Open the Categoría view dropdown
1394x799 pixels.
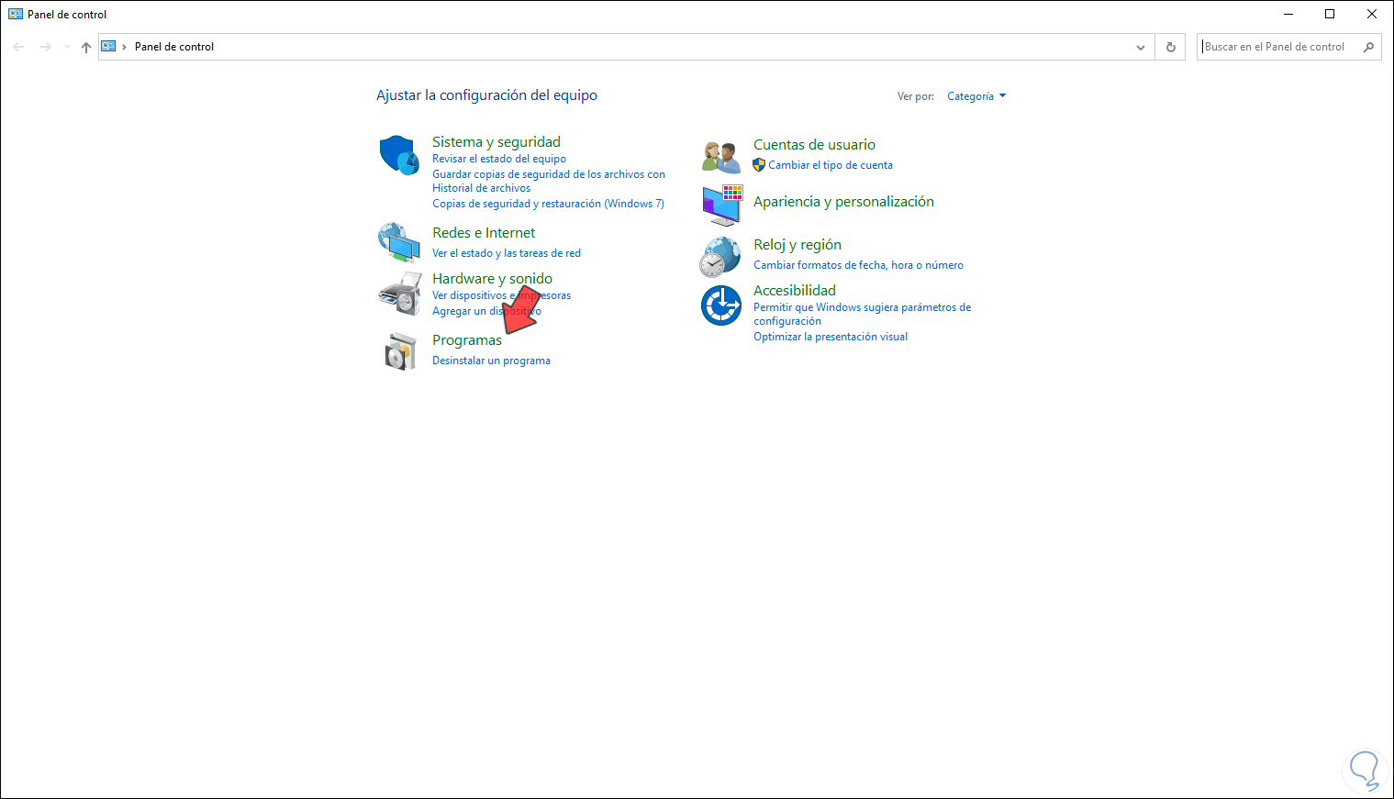(976, 96)
